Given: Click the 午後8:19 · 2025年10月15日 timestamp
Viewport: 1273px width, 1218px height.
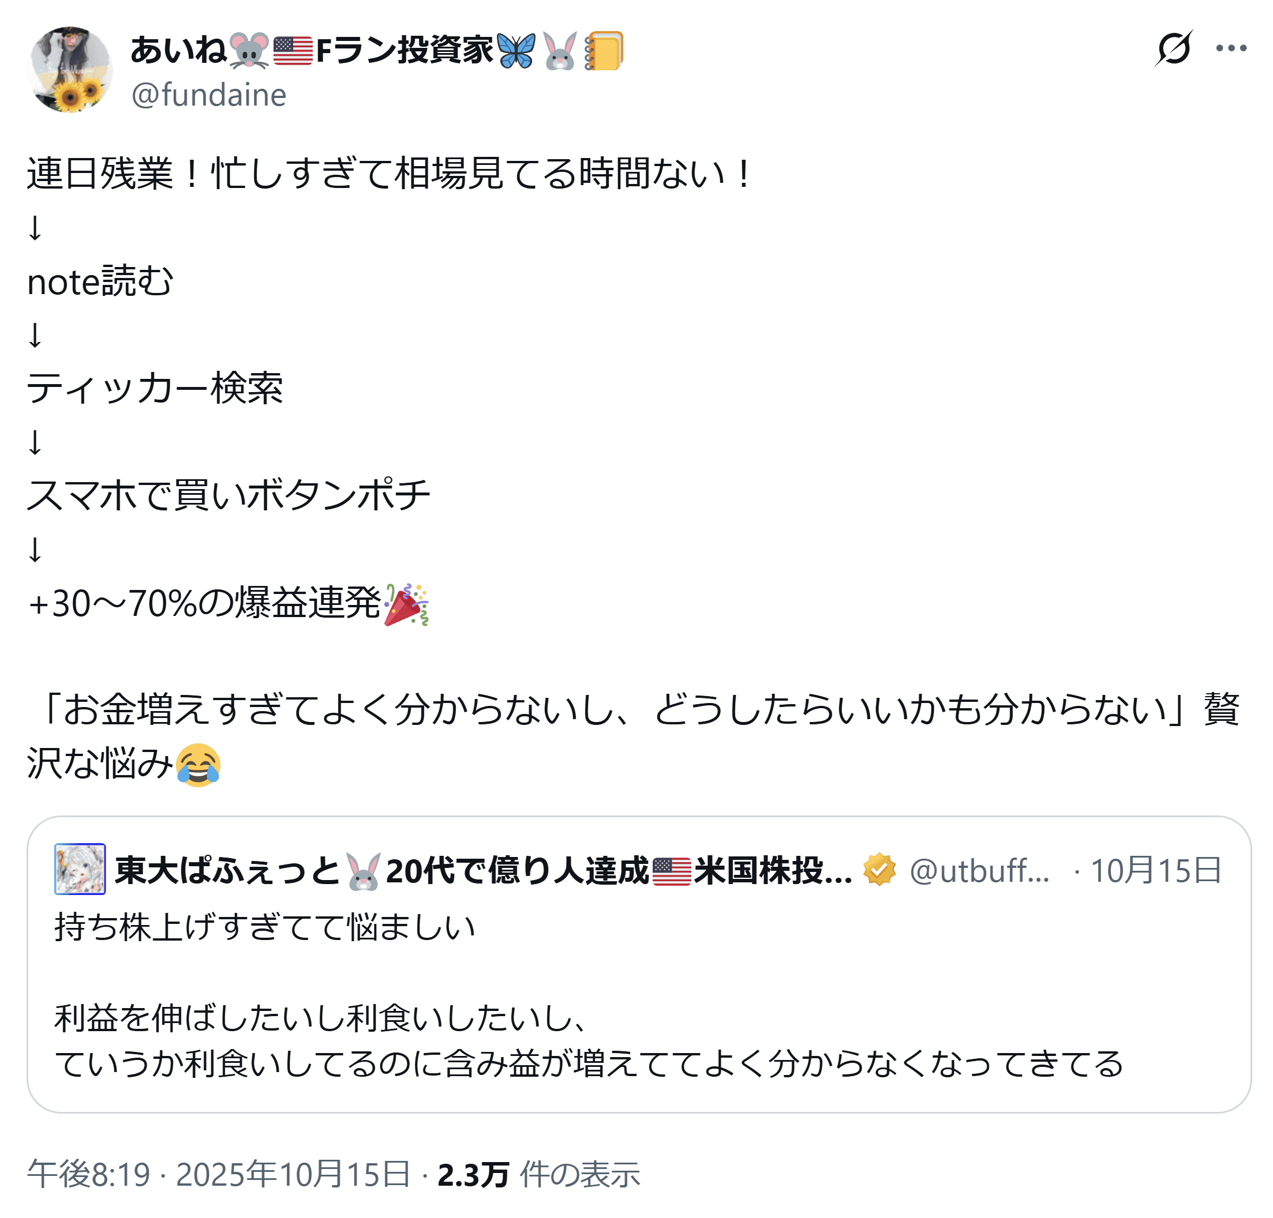Looking at the screenshot, I should point(218,1175).
